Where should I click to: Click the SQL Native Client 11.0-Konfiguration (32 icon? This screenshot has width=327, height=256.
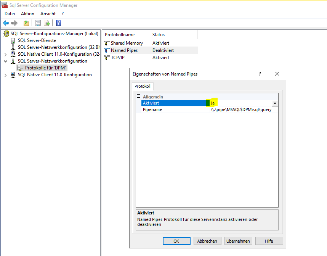pyautogui.click(x=13, y=54)
